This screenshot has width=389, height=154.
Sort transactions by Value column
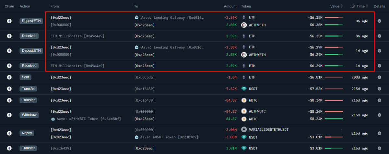click(336, 6)
